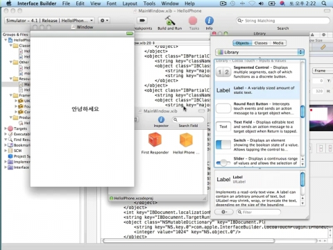Select the HelloIPhone app delegate cube icon
Screen dimensions: 333x250
pos(186,140)
